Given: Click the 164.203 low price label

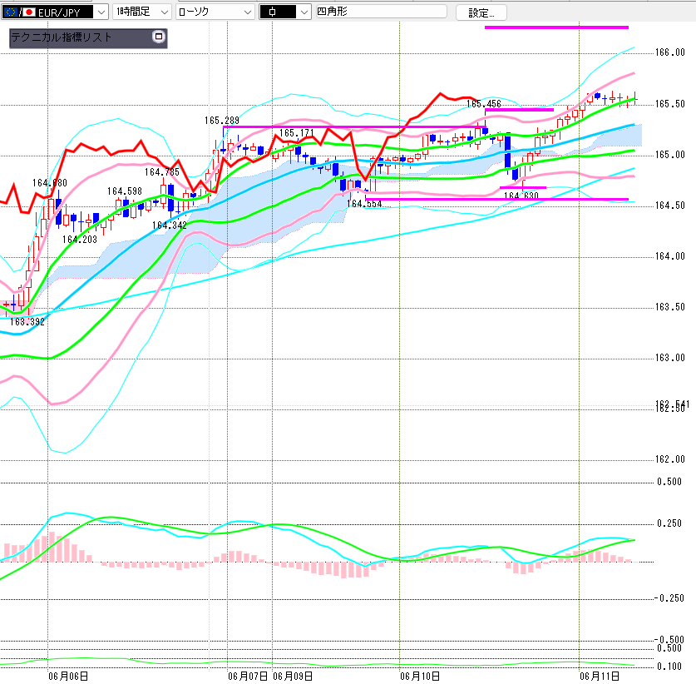Looking at the screenshot, I should tap(80, 240).
